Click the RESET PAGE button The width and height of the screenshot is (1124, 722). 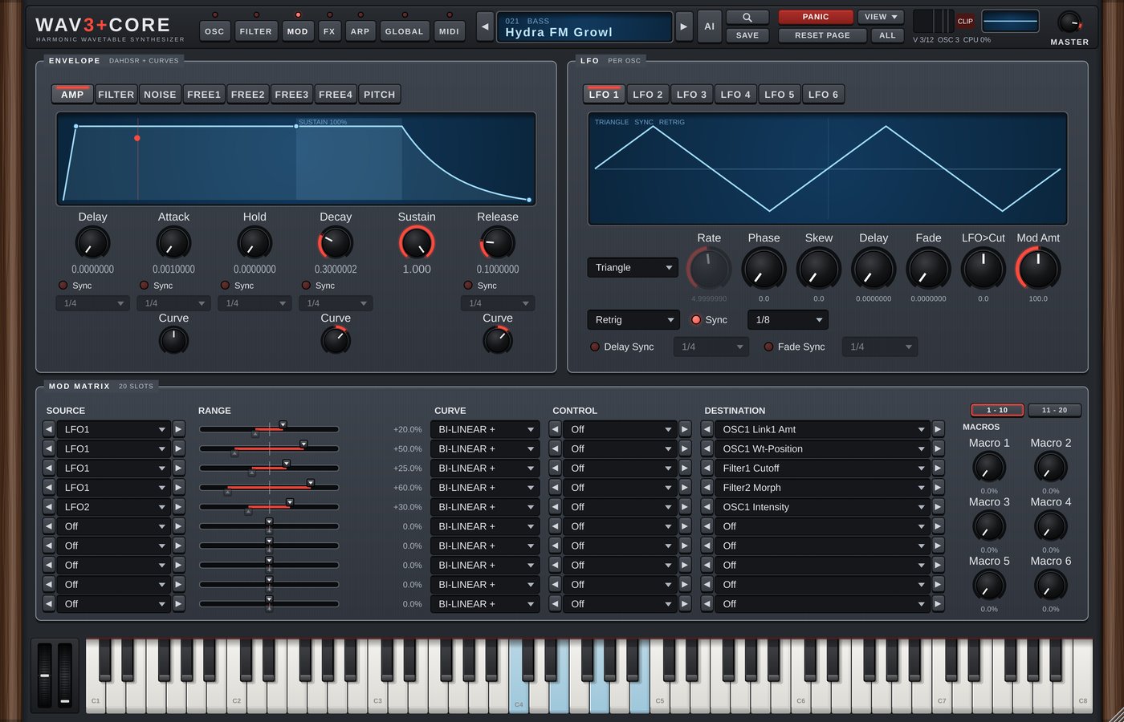[x=822, y=35]
